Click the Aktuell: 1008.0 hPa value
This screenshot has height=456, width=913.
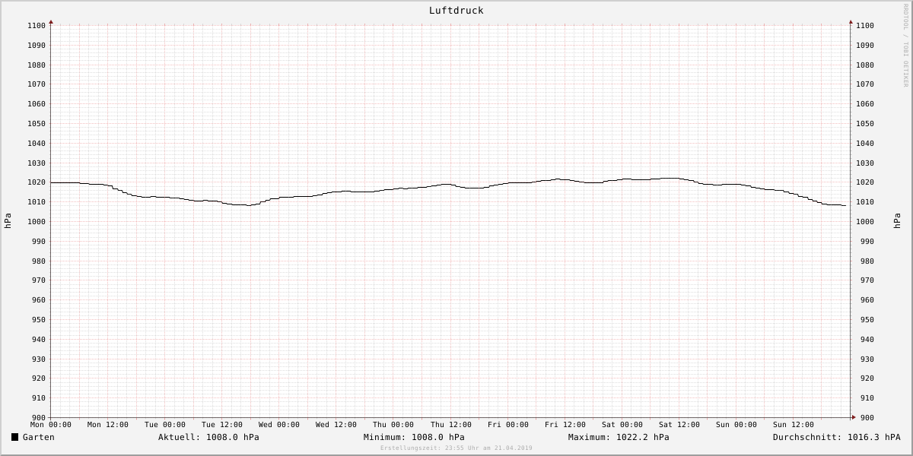pos(208,437)
